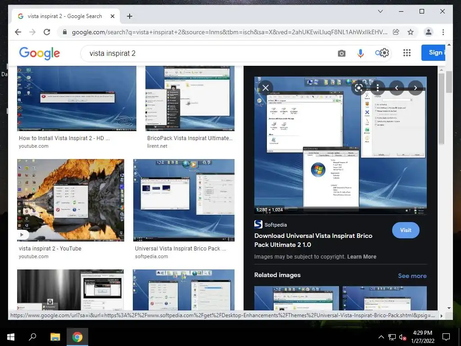
Task: Share this page icon in address bar
Action: click(396, 32)
